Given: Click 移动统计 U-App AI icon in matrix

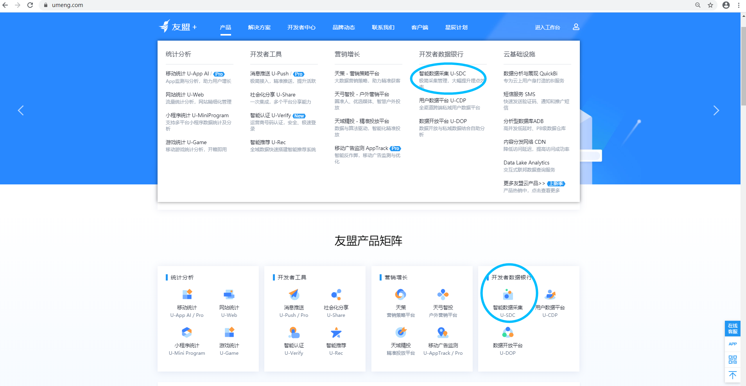Looking at the screenshot, I should coord(187,294).
